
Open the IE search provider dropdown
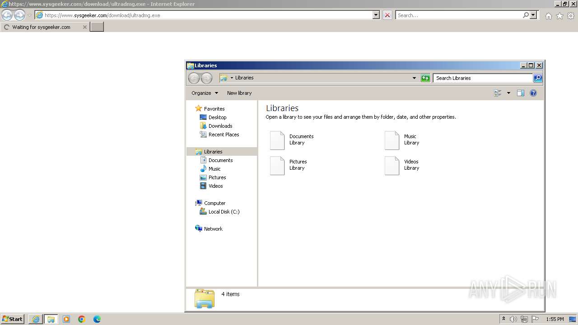point(533,15)
